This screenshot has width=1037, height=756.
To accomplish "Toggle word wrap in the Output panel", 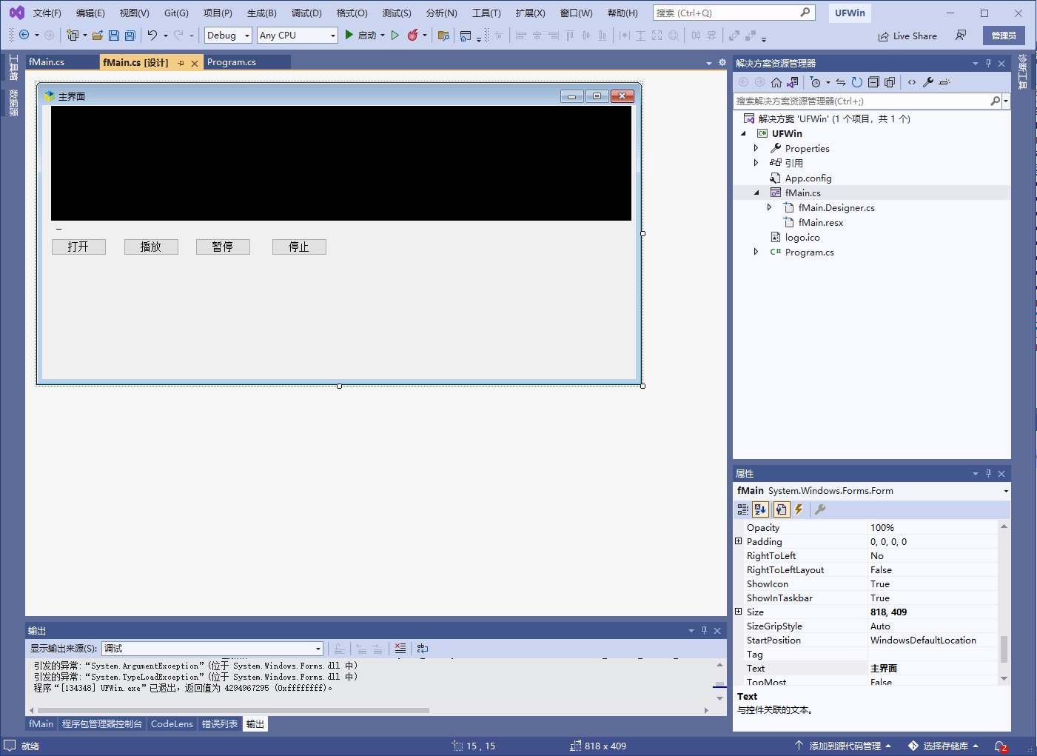I will click(x=423, y=649).
